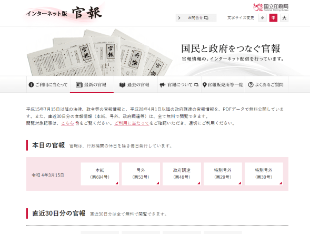Set text size to small 小

coord(262,18)
